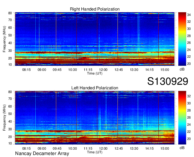The width and height of the screenshot is (194, 157).
Task: Click the 22 dB value on Left Handed color bar
Action: pos(189,132)
